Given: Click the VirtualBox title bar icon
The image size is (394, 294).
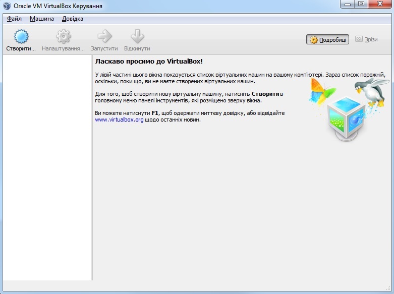Looking at the screenshot, I should [7, 6].
